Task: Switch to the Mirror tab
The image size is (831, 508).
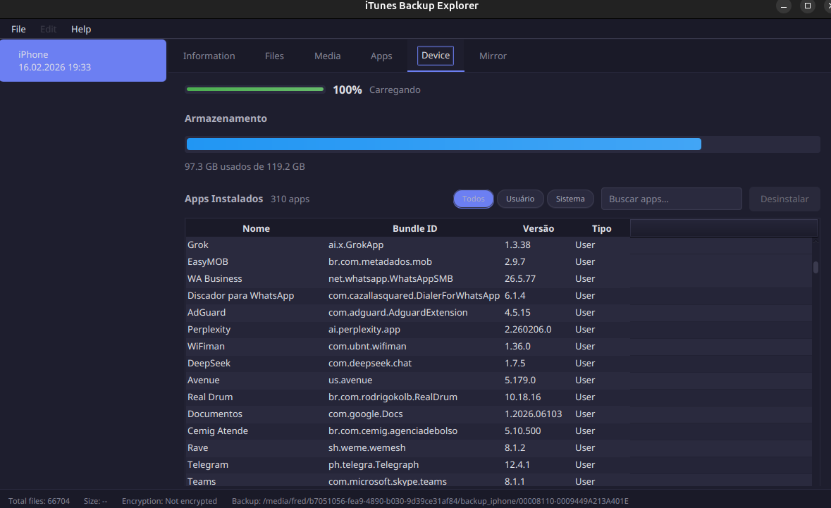Action: pos(493,56)
